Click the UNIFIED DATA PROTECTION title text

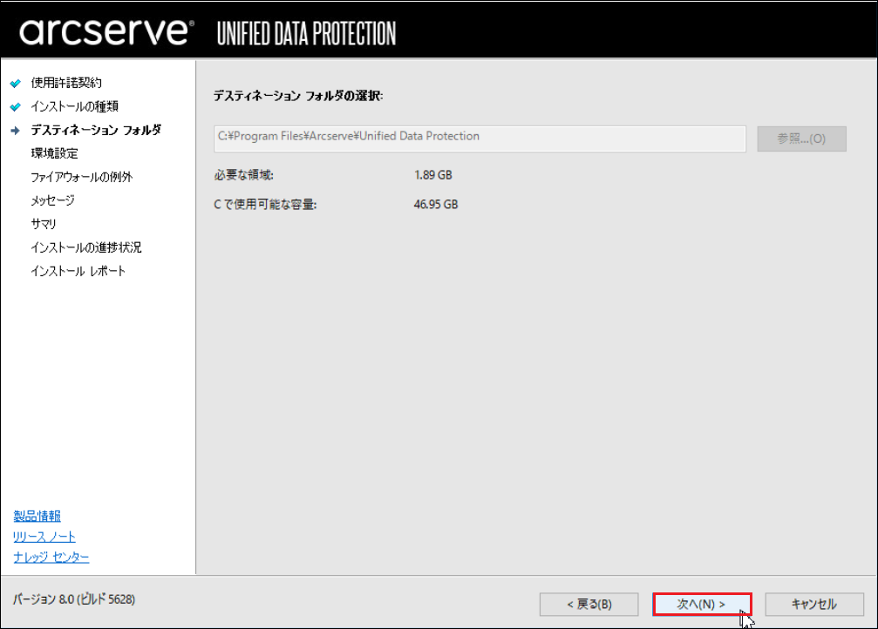(306, 34)
